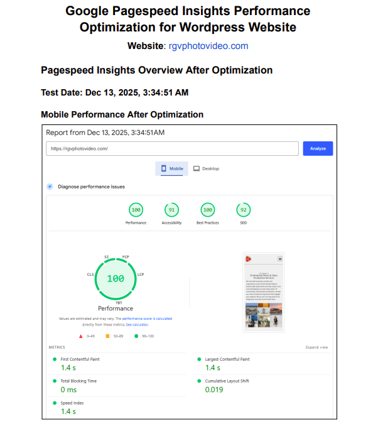Click the Speed Index metric label
378x426 pixels.
[x=72, y=403]
